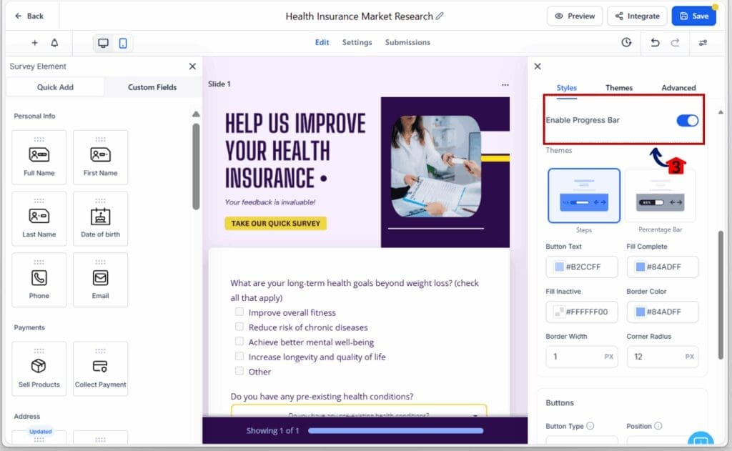
Task: Click the plus add element icon
Action: [x=34, y=43]
